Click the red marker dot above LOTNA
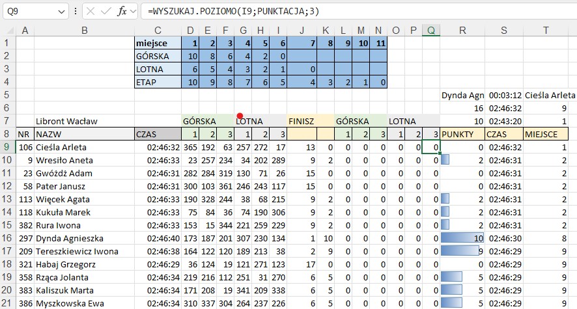Image resolution: width=577 pixels, height=309 pixels. [x=240, y=115]
